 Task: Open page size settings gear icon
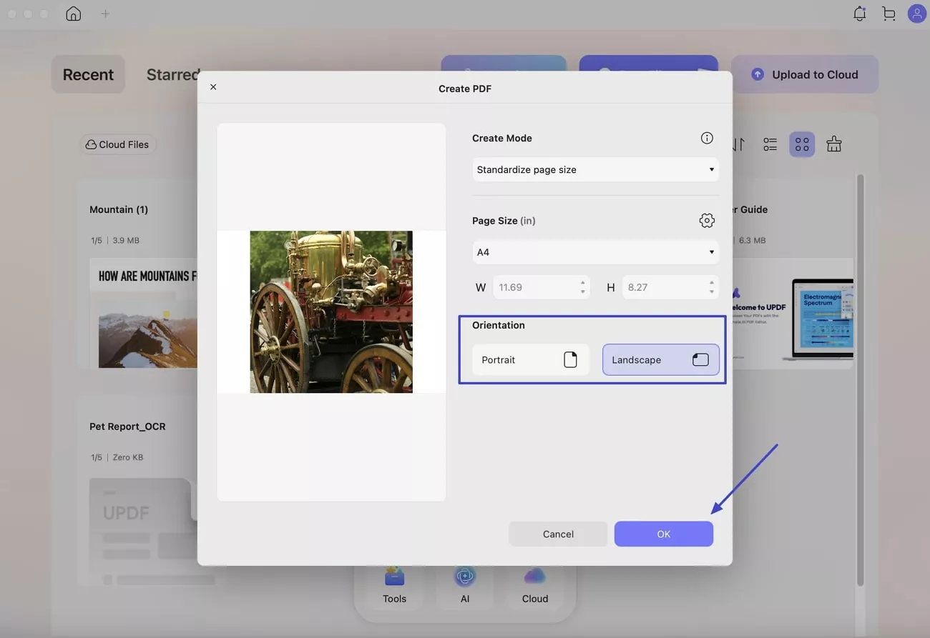click(x=707, y=221)
